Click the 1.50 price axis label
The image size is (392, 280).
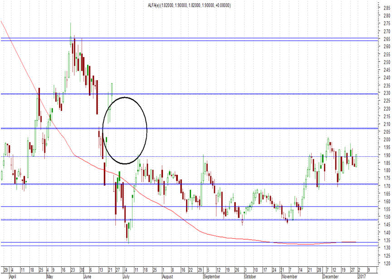[x=387, y=217]
